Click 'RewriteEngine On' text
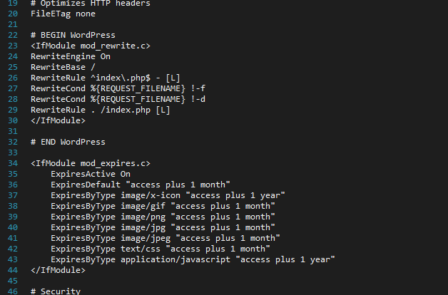Screen dimensions: 448x295 pyautogui.click(x=71, y=56)
